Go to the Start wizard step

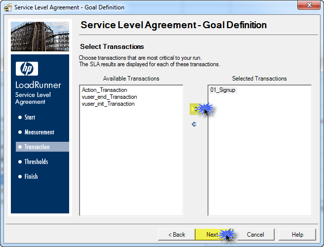(30, 117)
